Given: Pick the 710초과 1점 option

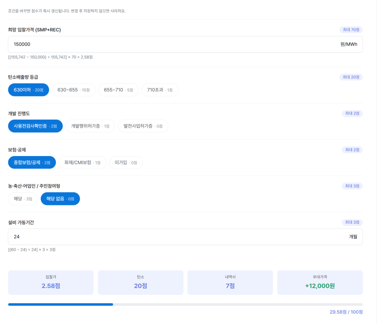Looking at the screenshot, I should (x=160, y=90).
